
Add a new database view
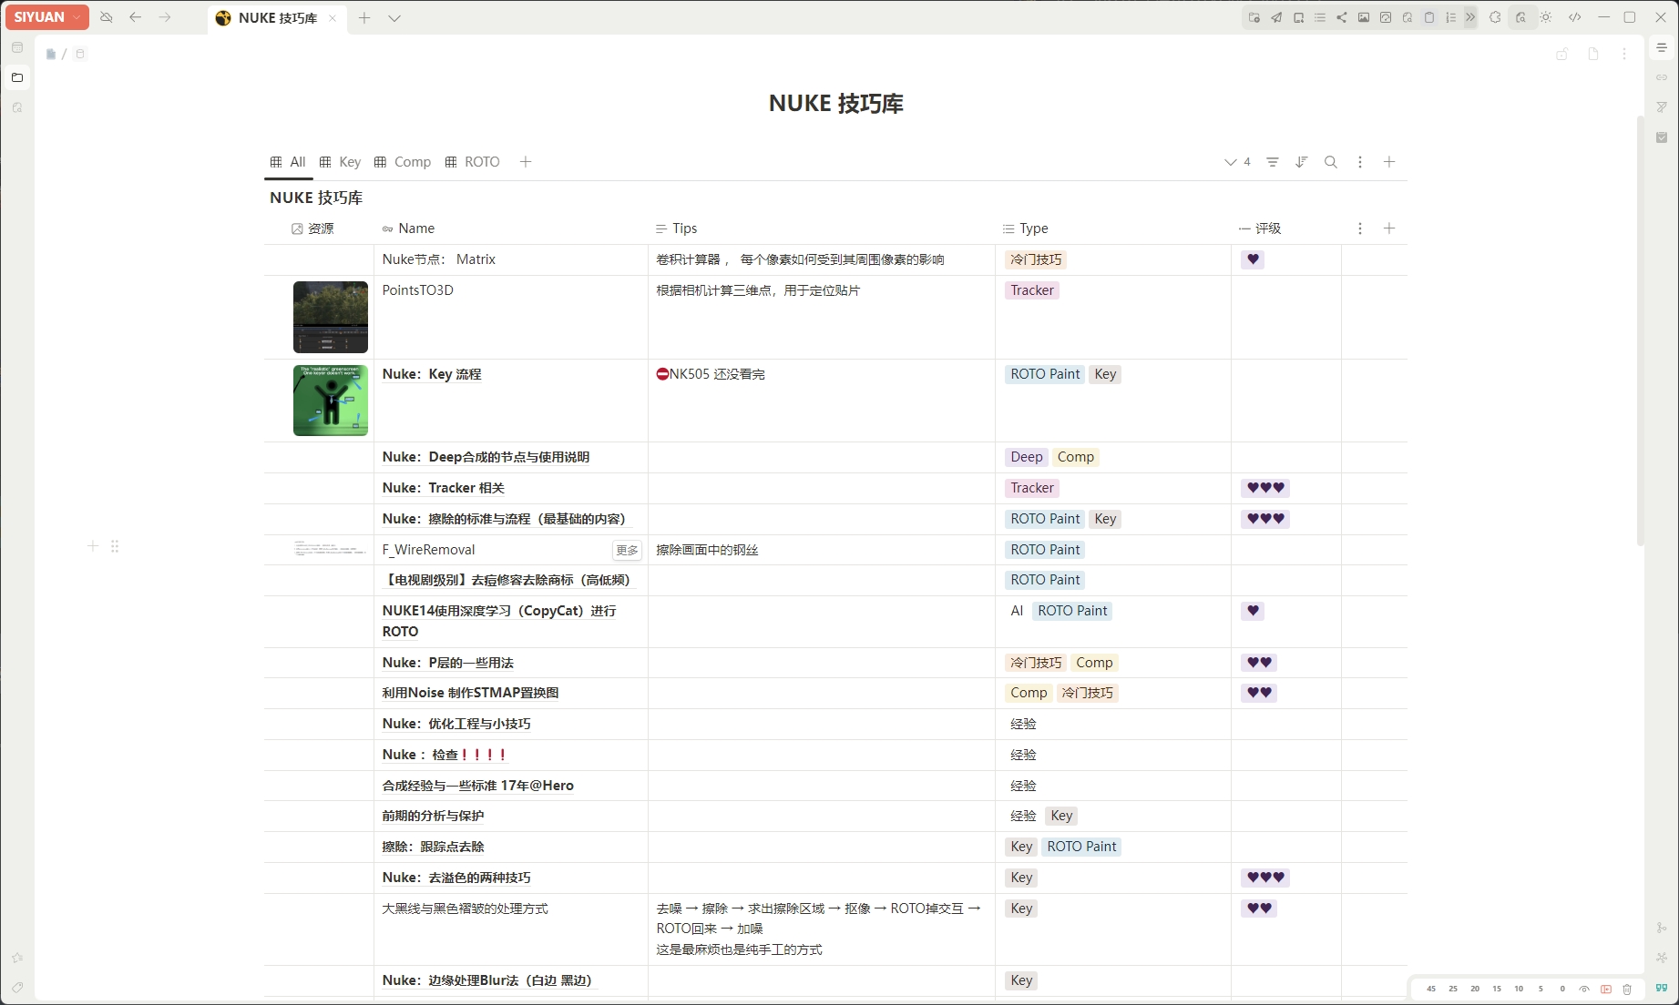tap(526, 162)
